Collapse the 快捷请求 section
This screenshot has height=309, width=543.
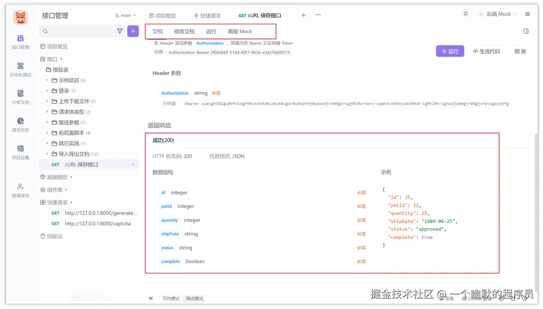[x=72, y=202]
